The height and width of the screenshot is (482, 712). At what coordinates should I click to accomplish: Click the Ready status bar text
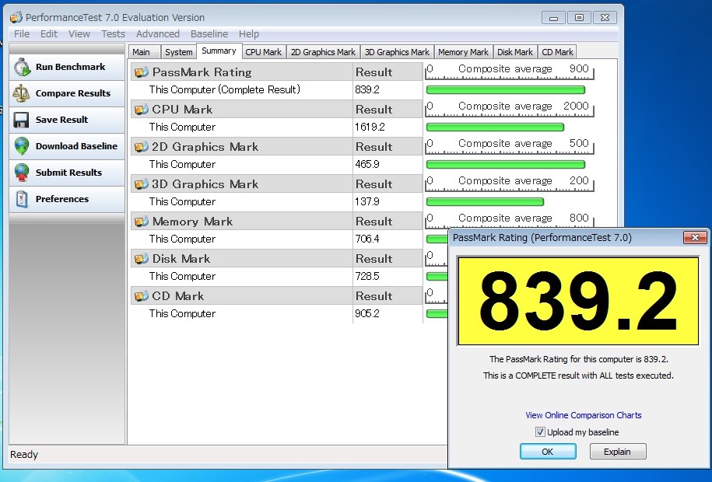click(24, 454)
